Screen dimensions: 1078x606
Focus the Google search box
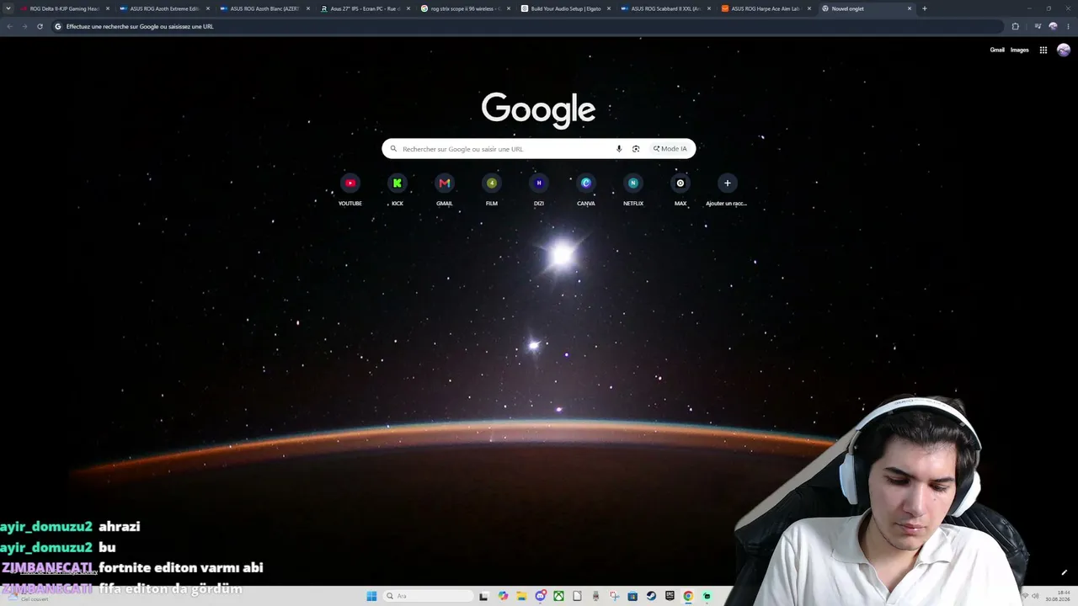coord(539,149)
